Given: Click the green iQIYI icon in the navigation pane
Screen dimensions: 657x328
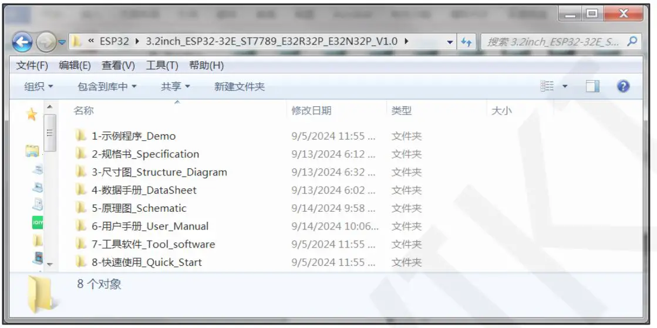Looking at the screenshot, I should click(x=38, y=222).
